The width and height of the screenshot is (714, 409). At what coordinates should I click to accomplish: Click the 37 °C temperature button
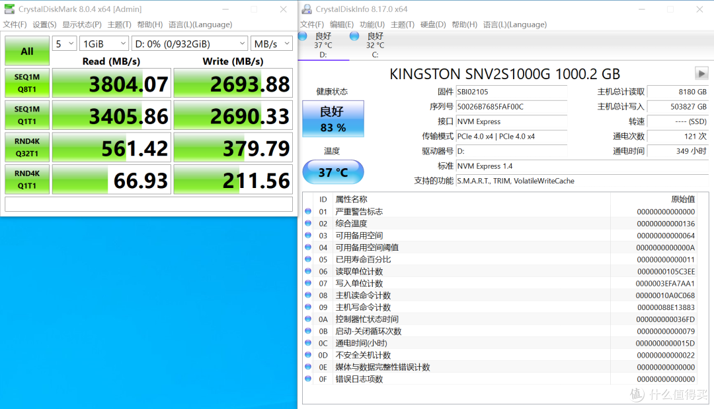pyautogui.click(x=333, y=172)
